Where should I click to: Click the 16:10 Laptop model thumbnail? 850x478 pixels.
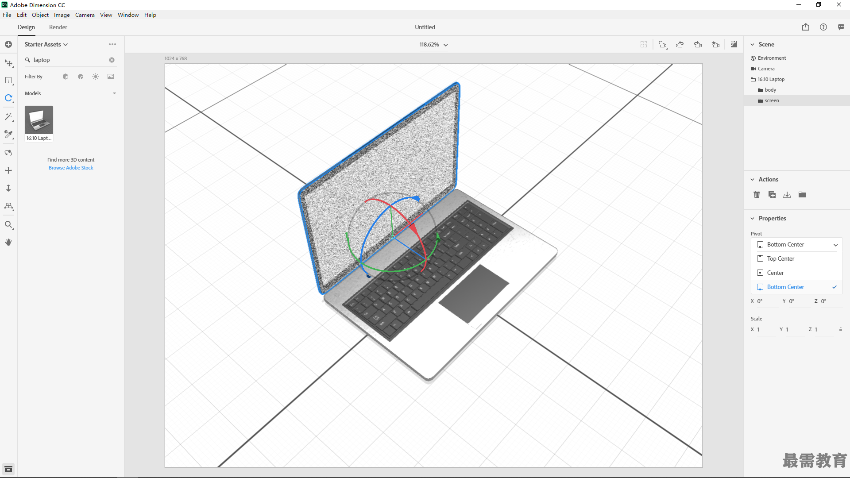(x=39, y=120)
